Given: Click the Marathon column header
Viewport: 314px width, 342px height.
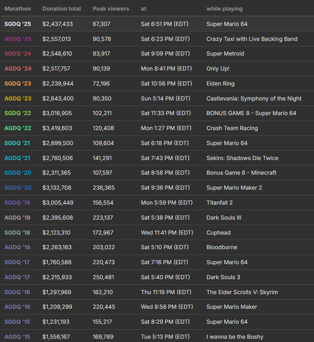Looking at the screenshot, I should (x=18, y=9).
